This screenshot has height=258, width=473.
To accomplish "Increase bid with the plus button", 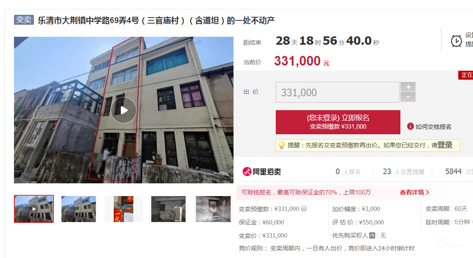I will (408, 87).
